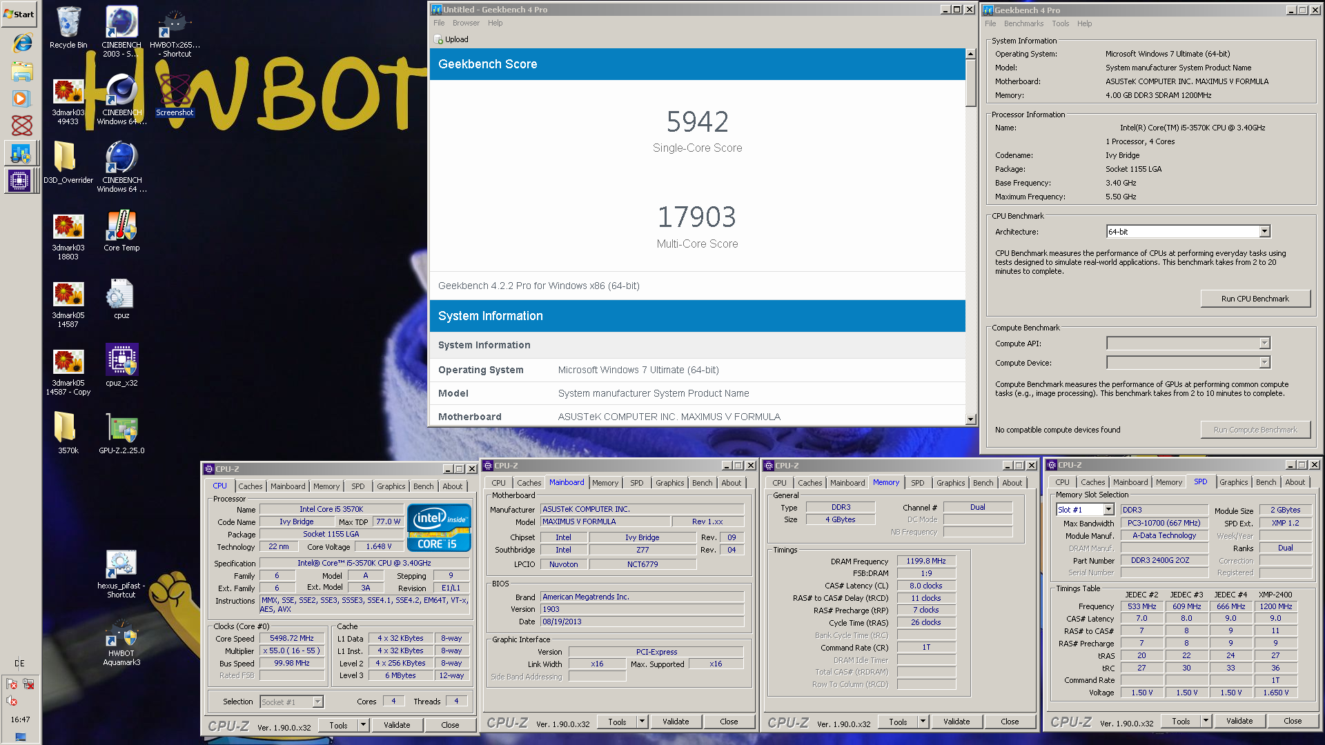Open the 3570k folder icon

tap(68, 433)
